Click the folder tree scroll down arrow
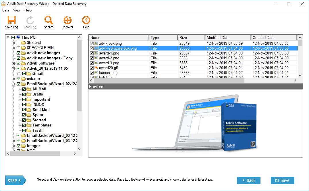Screen dimensions: 309x191 [x=80, y=149]
